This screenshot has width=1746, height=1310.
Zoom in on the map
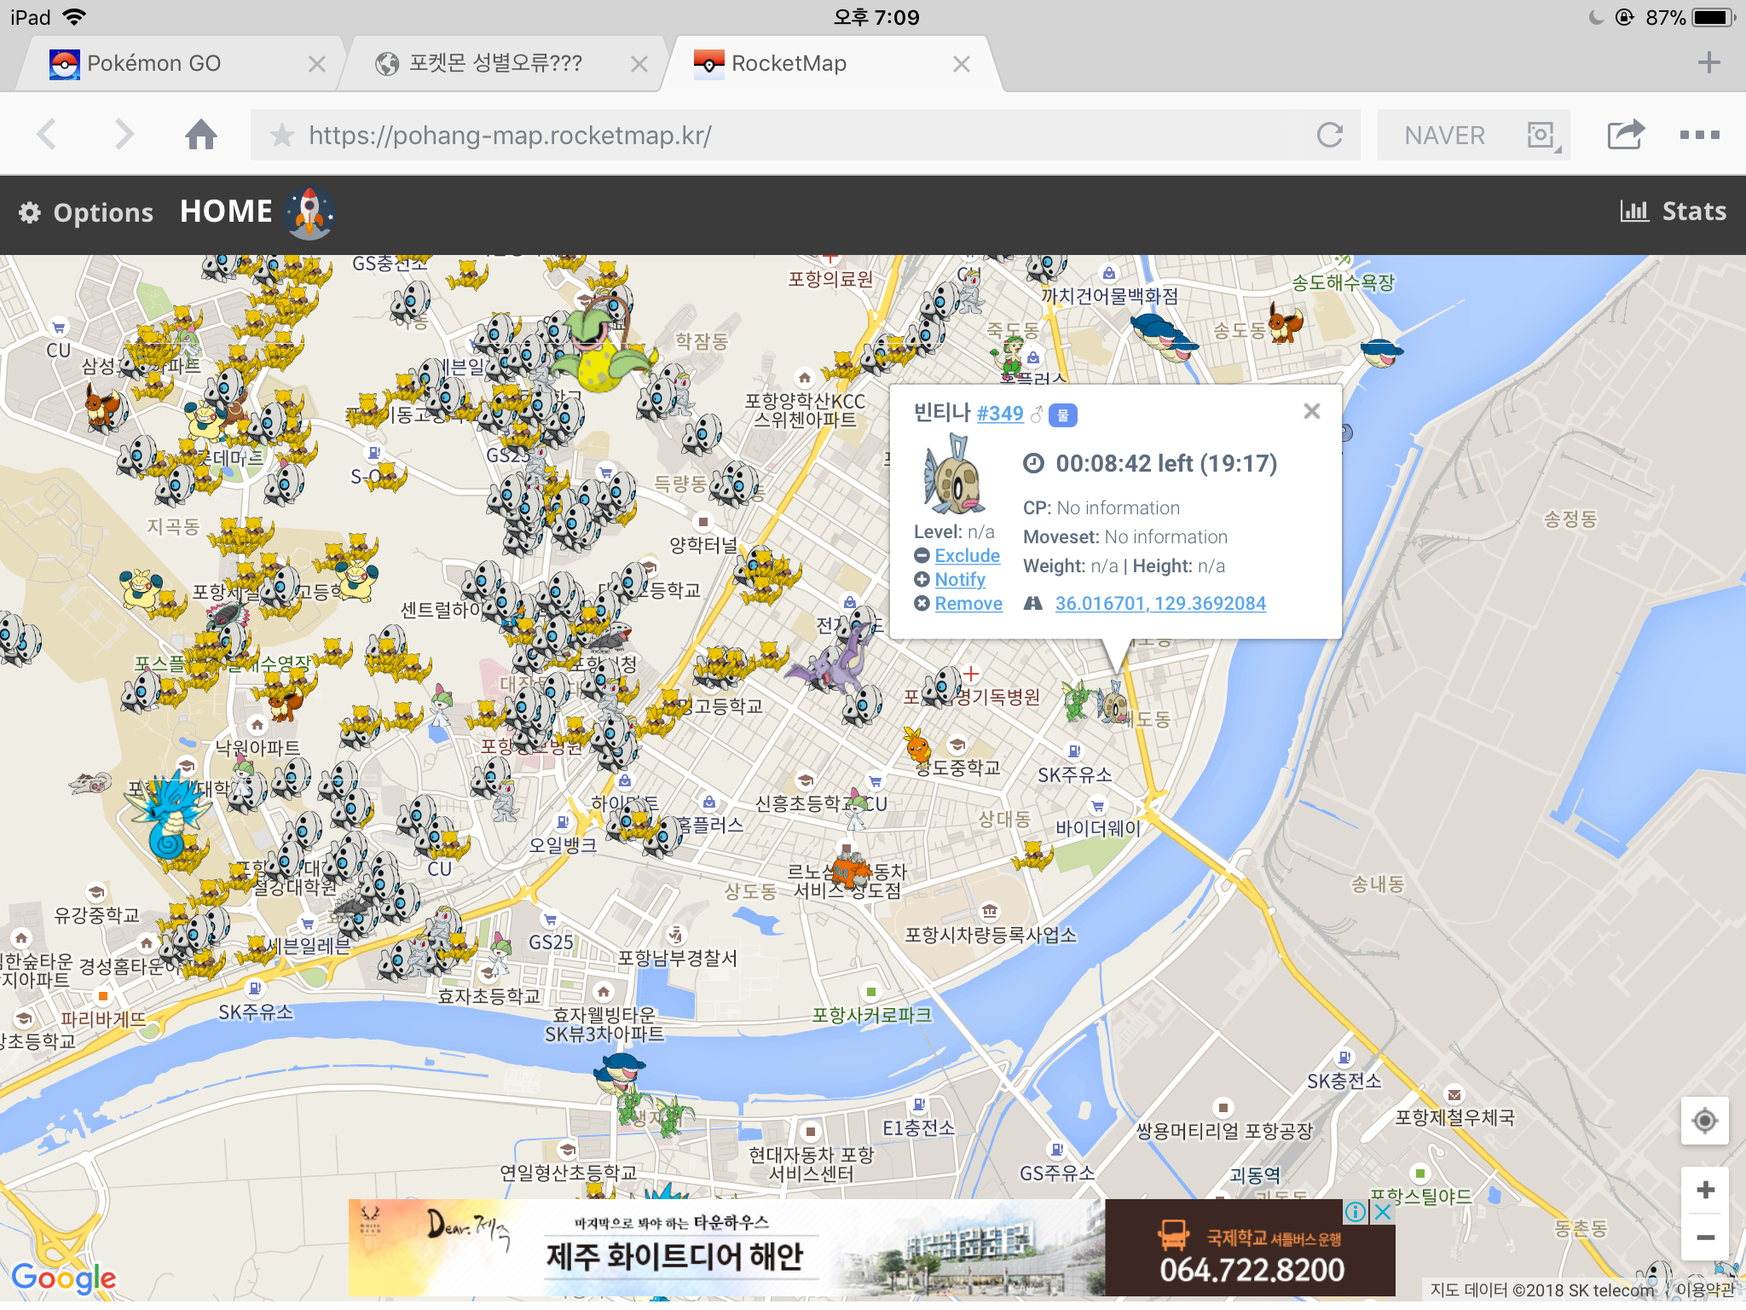click(1705, 1190)
